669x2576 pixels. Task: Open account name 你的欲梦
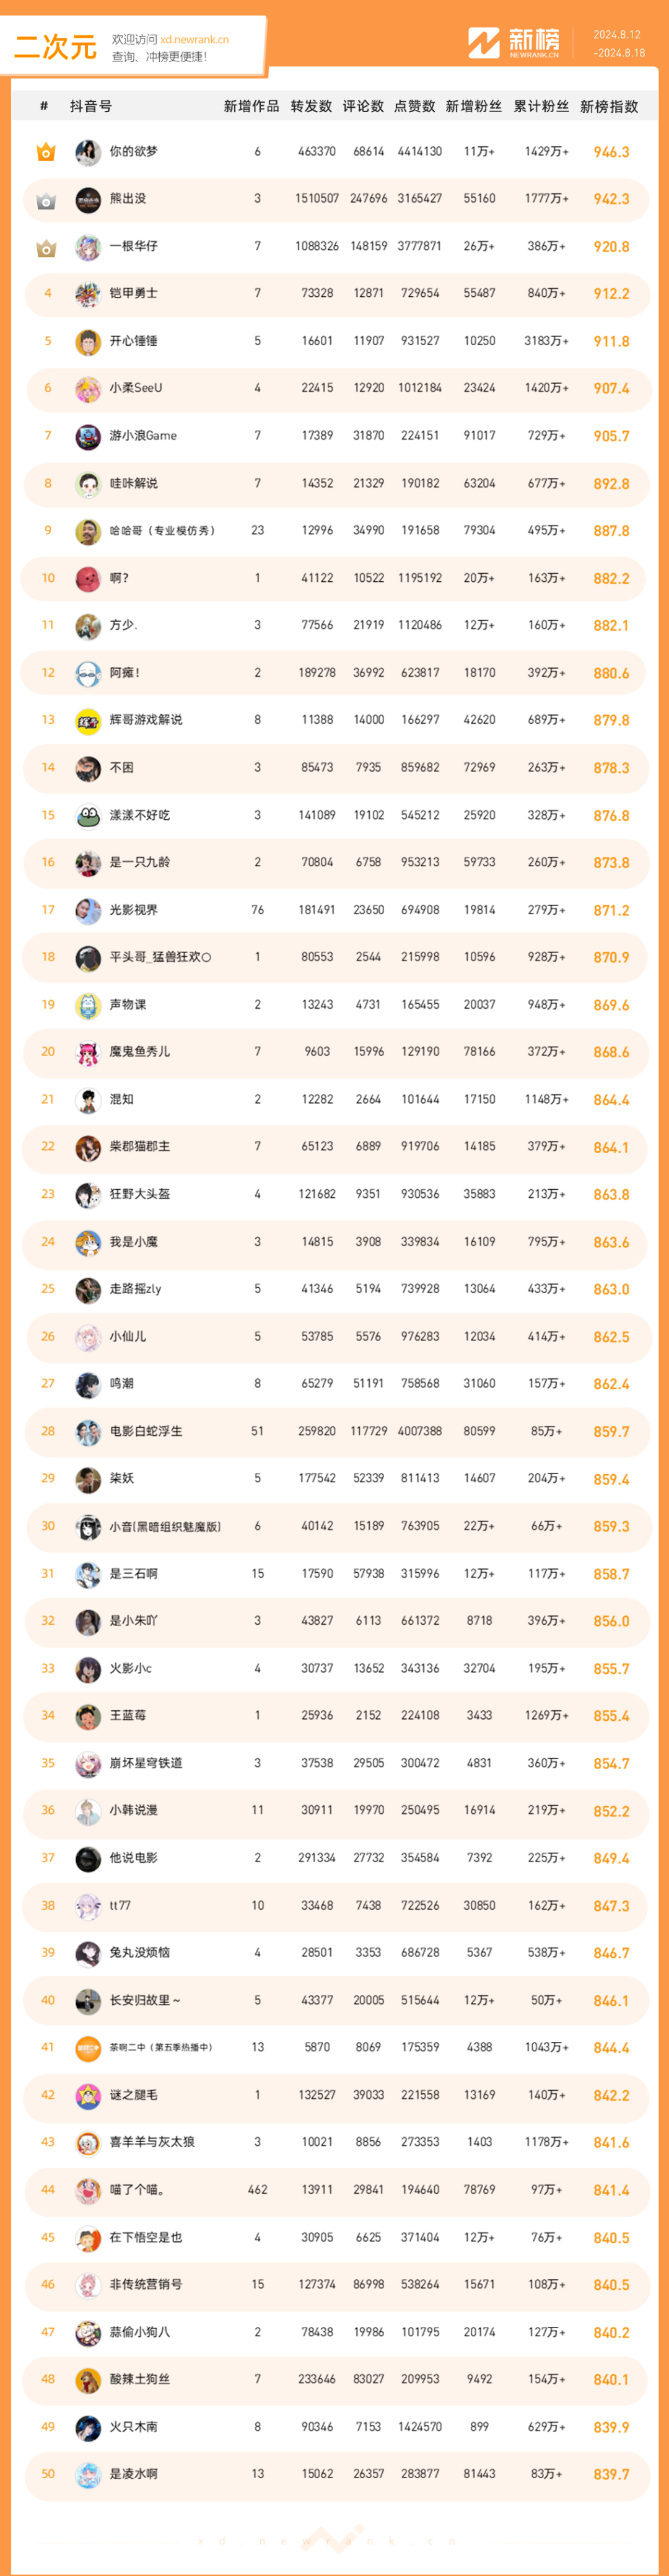pyautogui.click(x=134, y=152)
